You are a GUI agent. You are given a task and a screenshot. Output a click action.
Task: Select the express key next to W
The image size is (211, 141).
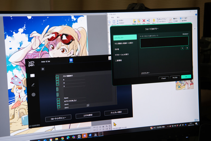coord(57,82)
